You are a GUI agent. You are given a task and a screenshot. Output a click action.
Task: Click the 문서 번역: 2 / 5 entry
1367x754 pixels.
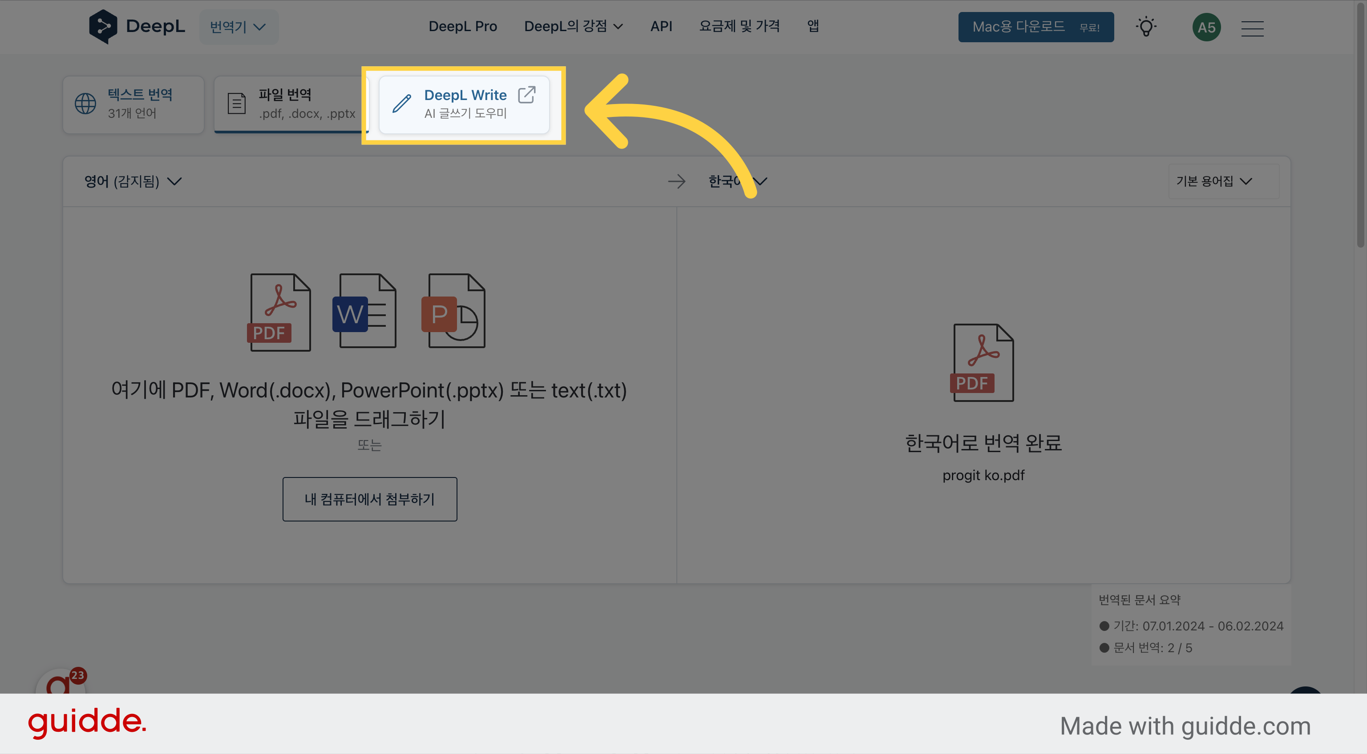tap(1146, 647)
